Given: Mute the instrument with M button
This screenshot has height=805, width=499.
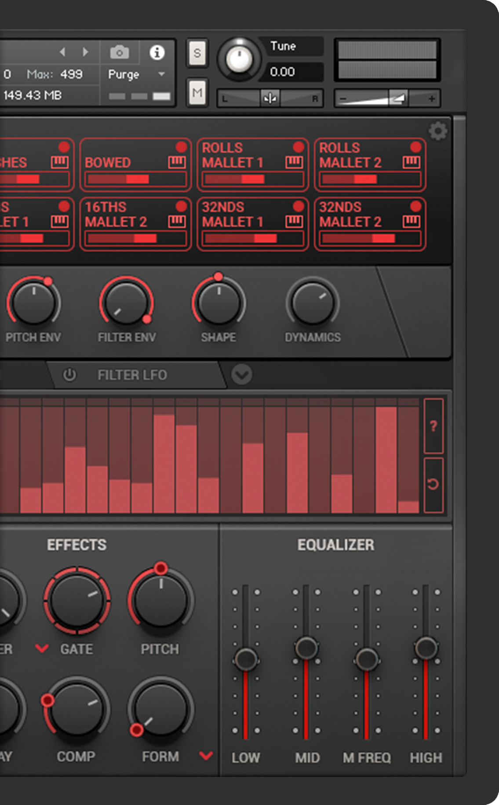Looking at the screenshot, I should point(197,92).
